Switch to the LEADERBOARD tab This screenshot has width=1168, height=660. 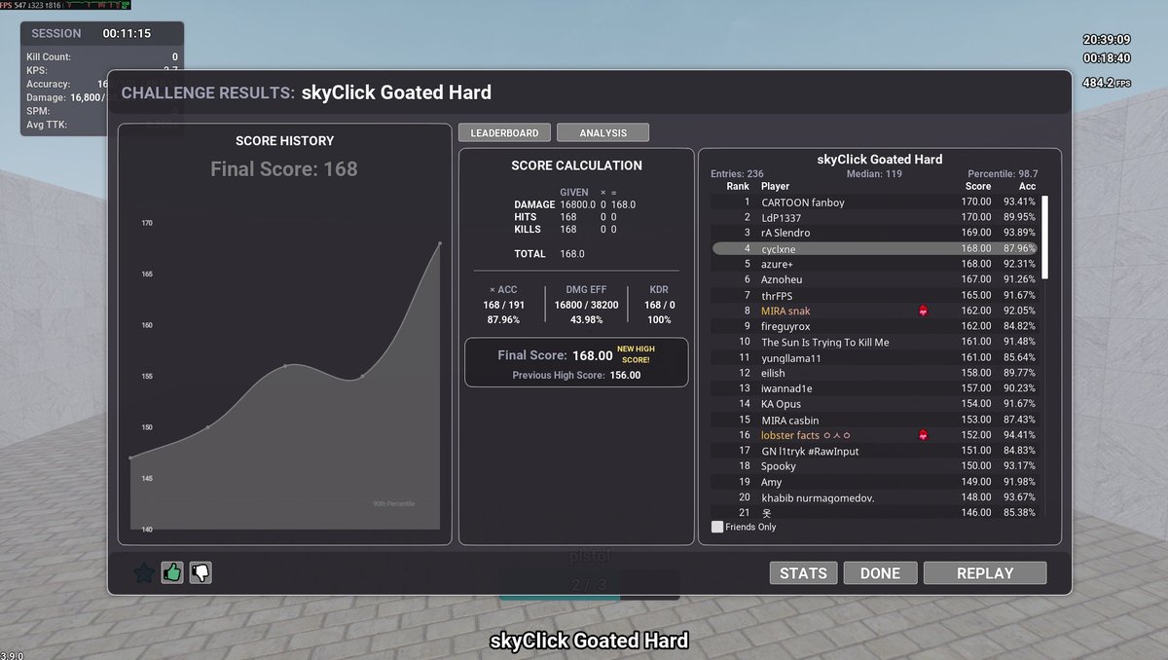(x=505, y=132)
